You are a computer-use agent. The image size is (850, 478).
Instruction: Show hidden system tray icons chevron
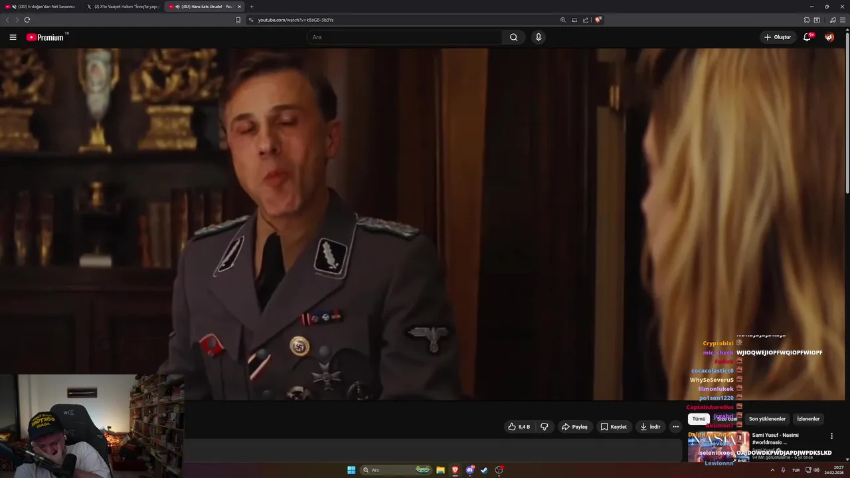coord(772,470)
